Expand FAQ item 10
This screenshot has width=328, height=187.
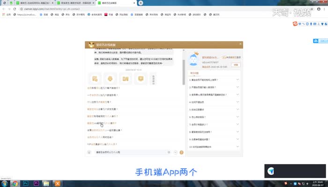[214, 147]
